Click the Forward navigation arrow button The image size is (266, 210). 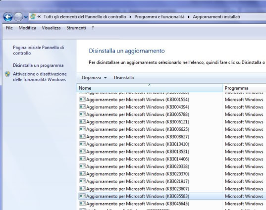point(18,17)
